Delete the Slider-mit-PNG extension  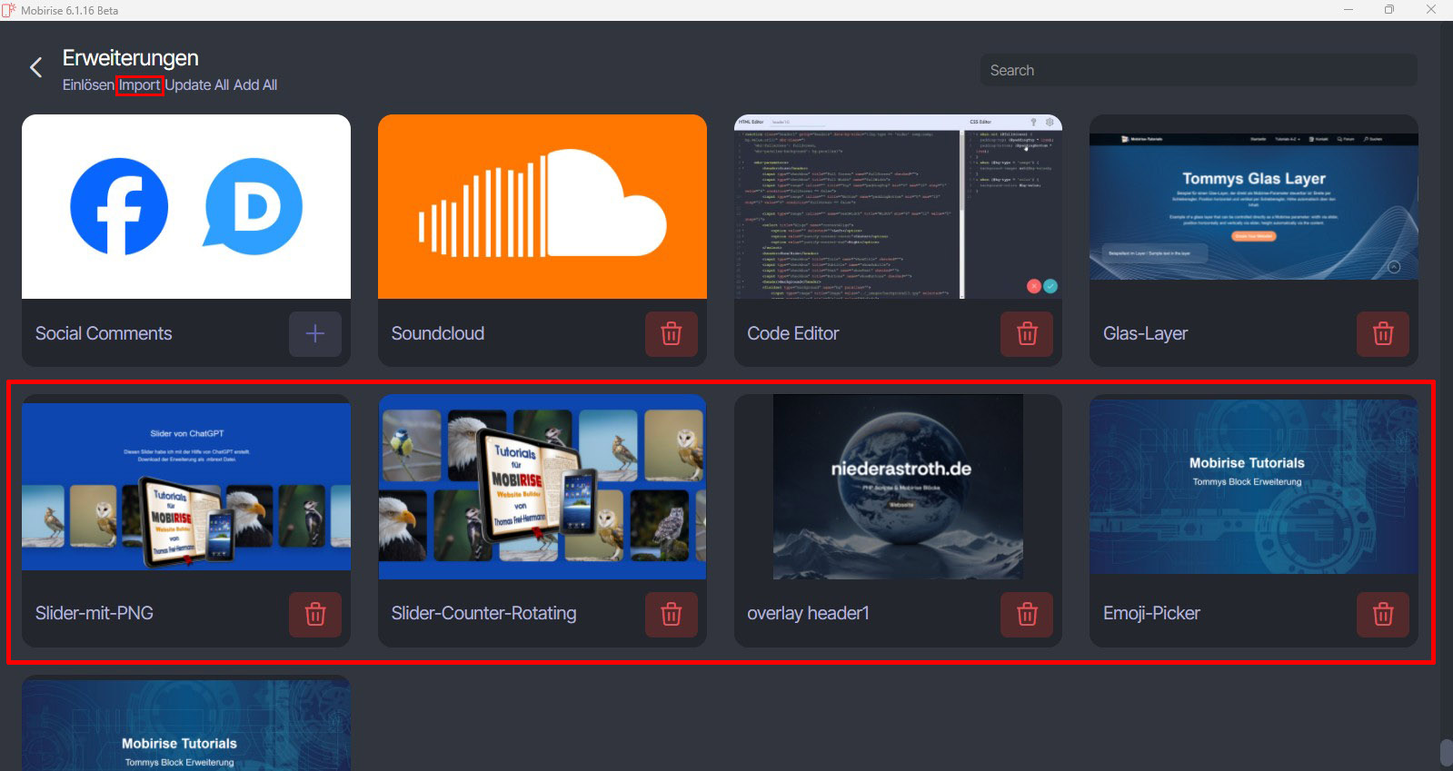pyautogui.click(x=315, y=614)
